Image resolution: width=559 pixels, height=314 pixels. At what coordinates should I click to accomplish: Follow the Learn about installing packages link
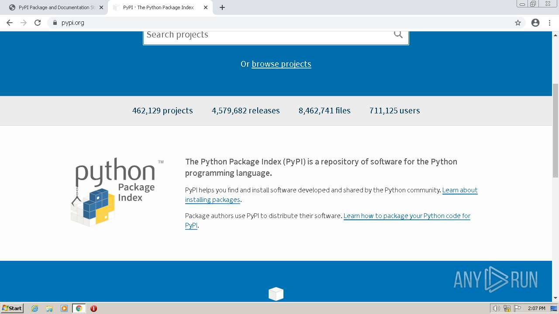tap(331, 195)
